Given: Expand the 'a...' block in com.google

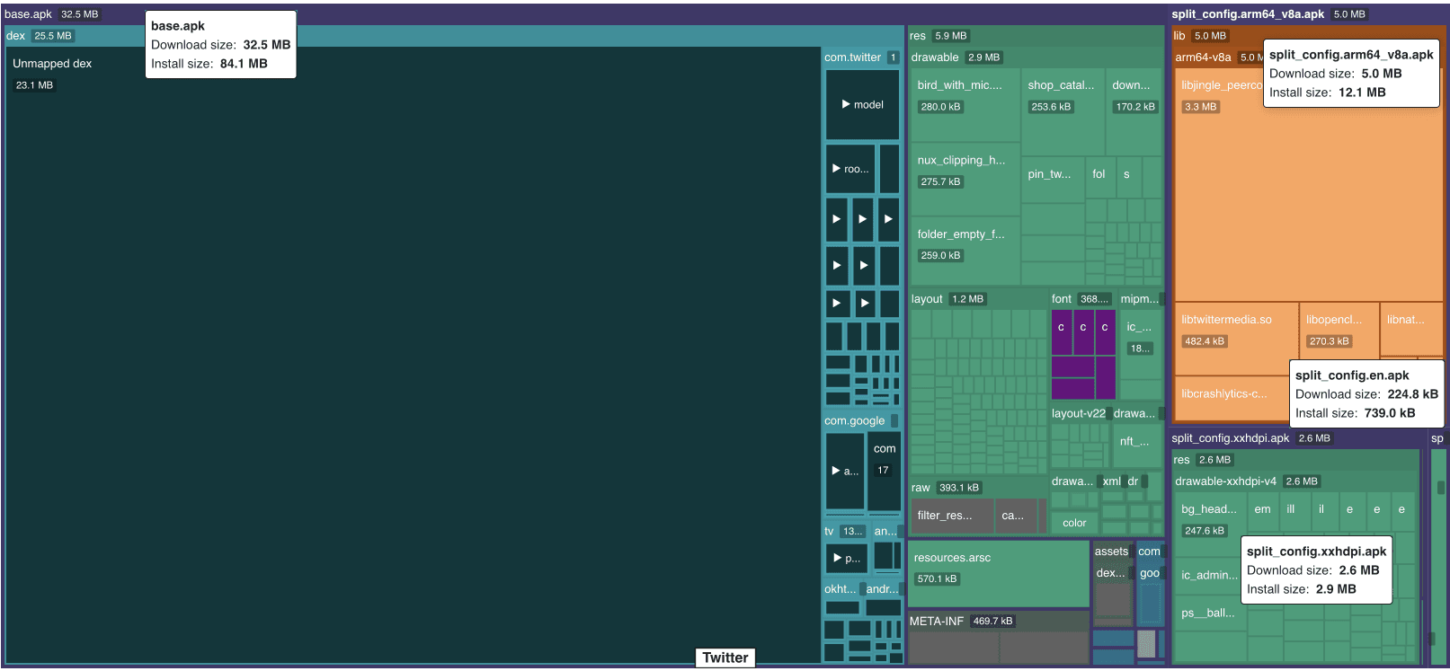Looking at the screenshot, I should [x=844, y=471].
